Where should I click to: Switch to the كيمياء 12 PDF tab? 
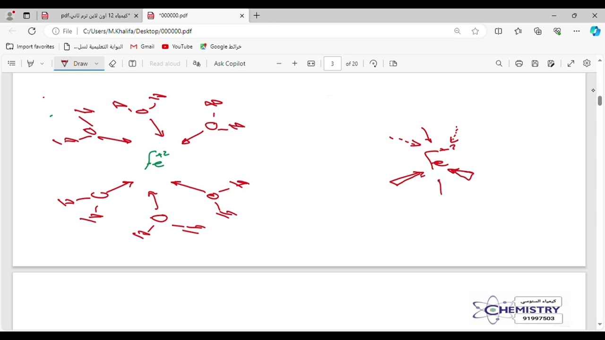(x=89, y=16)
